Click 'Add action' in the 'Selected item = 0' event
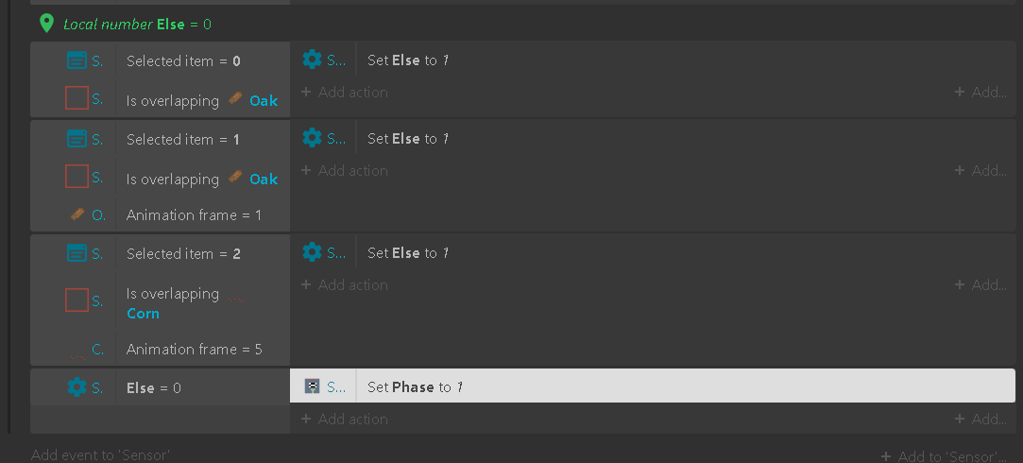1023x463 pixels. tap(345, 92)
